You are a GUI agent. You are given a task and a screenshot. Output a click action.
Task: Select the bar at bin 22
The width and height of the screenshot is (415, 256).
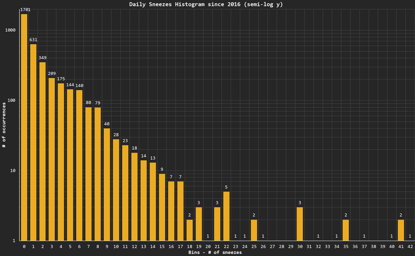[226, 216]
